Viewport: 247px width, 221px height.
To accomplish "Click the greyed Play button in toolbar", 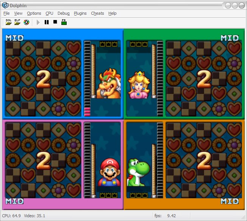I will (38, 22).
